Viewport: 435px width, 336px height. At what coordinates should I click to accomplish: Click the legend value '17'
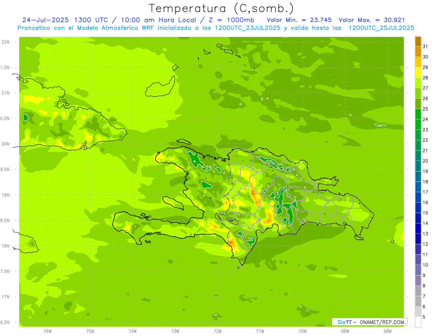pos(426,192)
